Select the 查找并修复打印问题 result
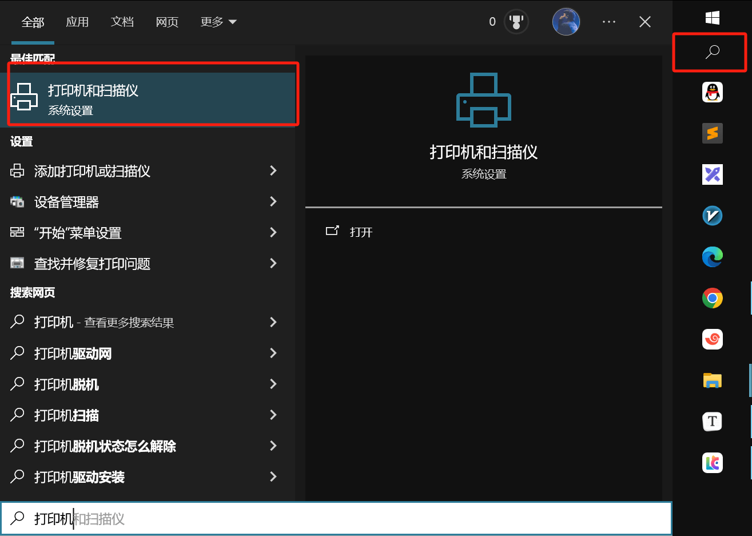The width and height of the screenshot is (752, 536). pos(148,263)
